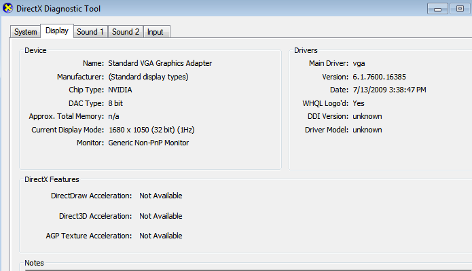Open the Sound 2 tab

[x=126, y=32]
